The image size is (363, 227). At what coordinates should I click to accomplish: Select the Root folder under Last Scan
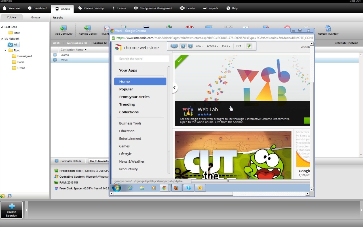pos(14,33)
